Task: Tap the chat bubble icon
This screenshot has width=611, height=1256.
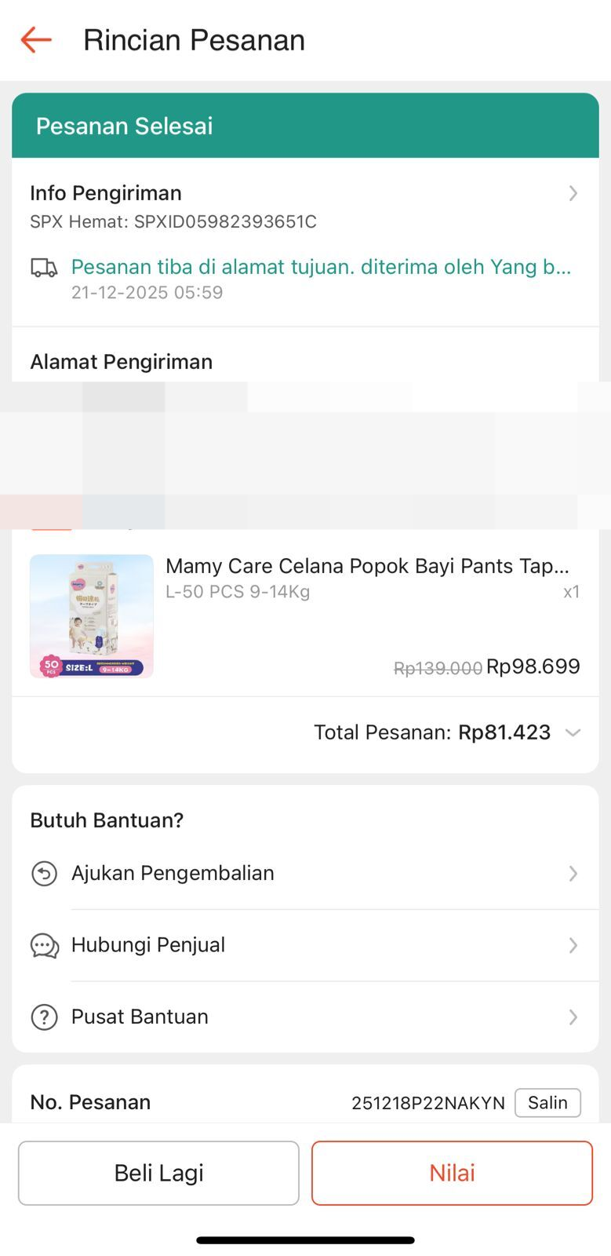Action: tap(44, 946)
